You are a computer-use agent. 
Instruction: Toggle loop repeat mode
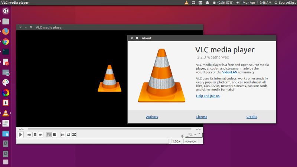68,135
